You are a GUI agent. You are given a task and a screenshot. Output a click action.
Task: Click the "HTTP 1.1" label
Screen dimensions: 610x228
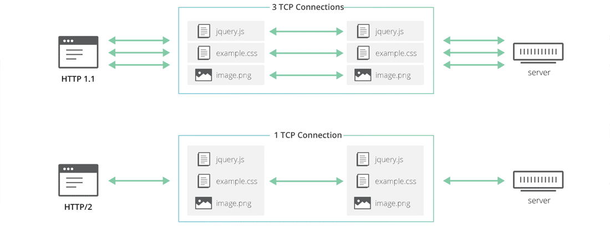[78, 79]
